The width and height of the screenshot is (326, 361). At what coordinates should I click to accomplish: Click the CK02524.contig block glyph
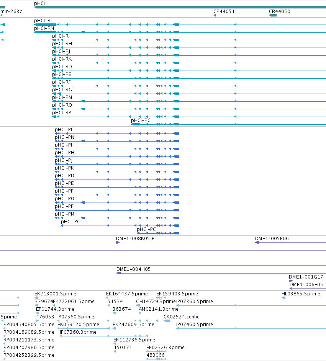pyautogui.click(x=167, y=321)
